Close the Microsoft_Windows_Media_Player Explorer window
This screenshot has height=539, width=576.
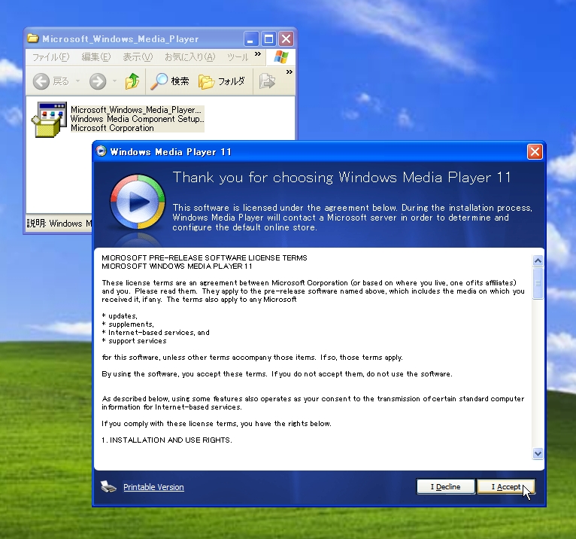click(x=286, y=38)
